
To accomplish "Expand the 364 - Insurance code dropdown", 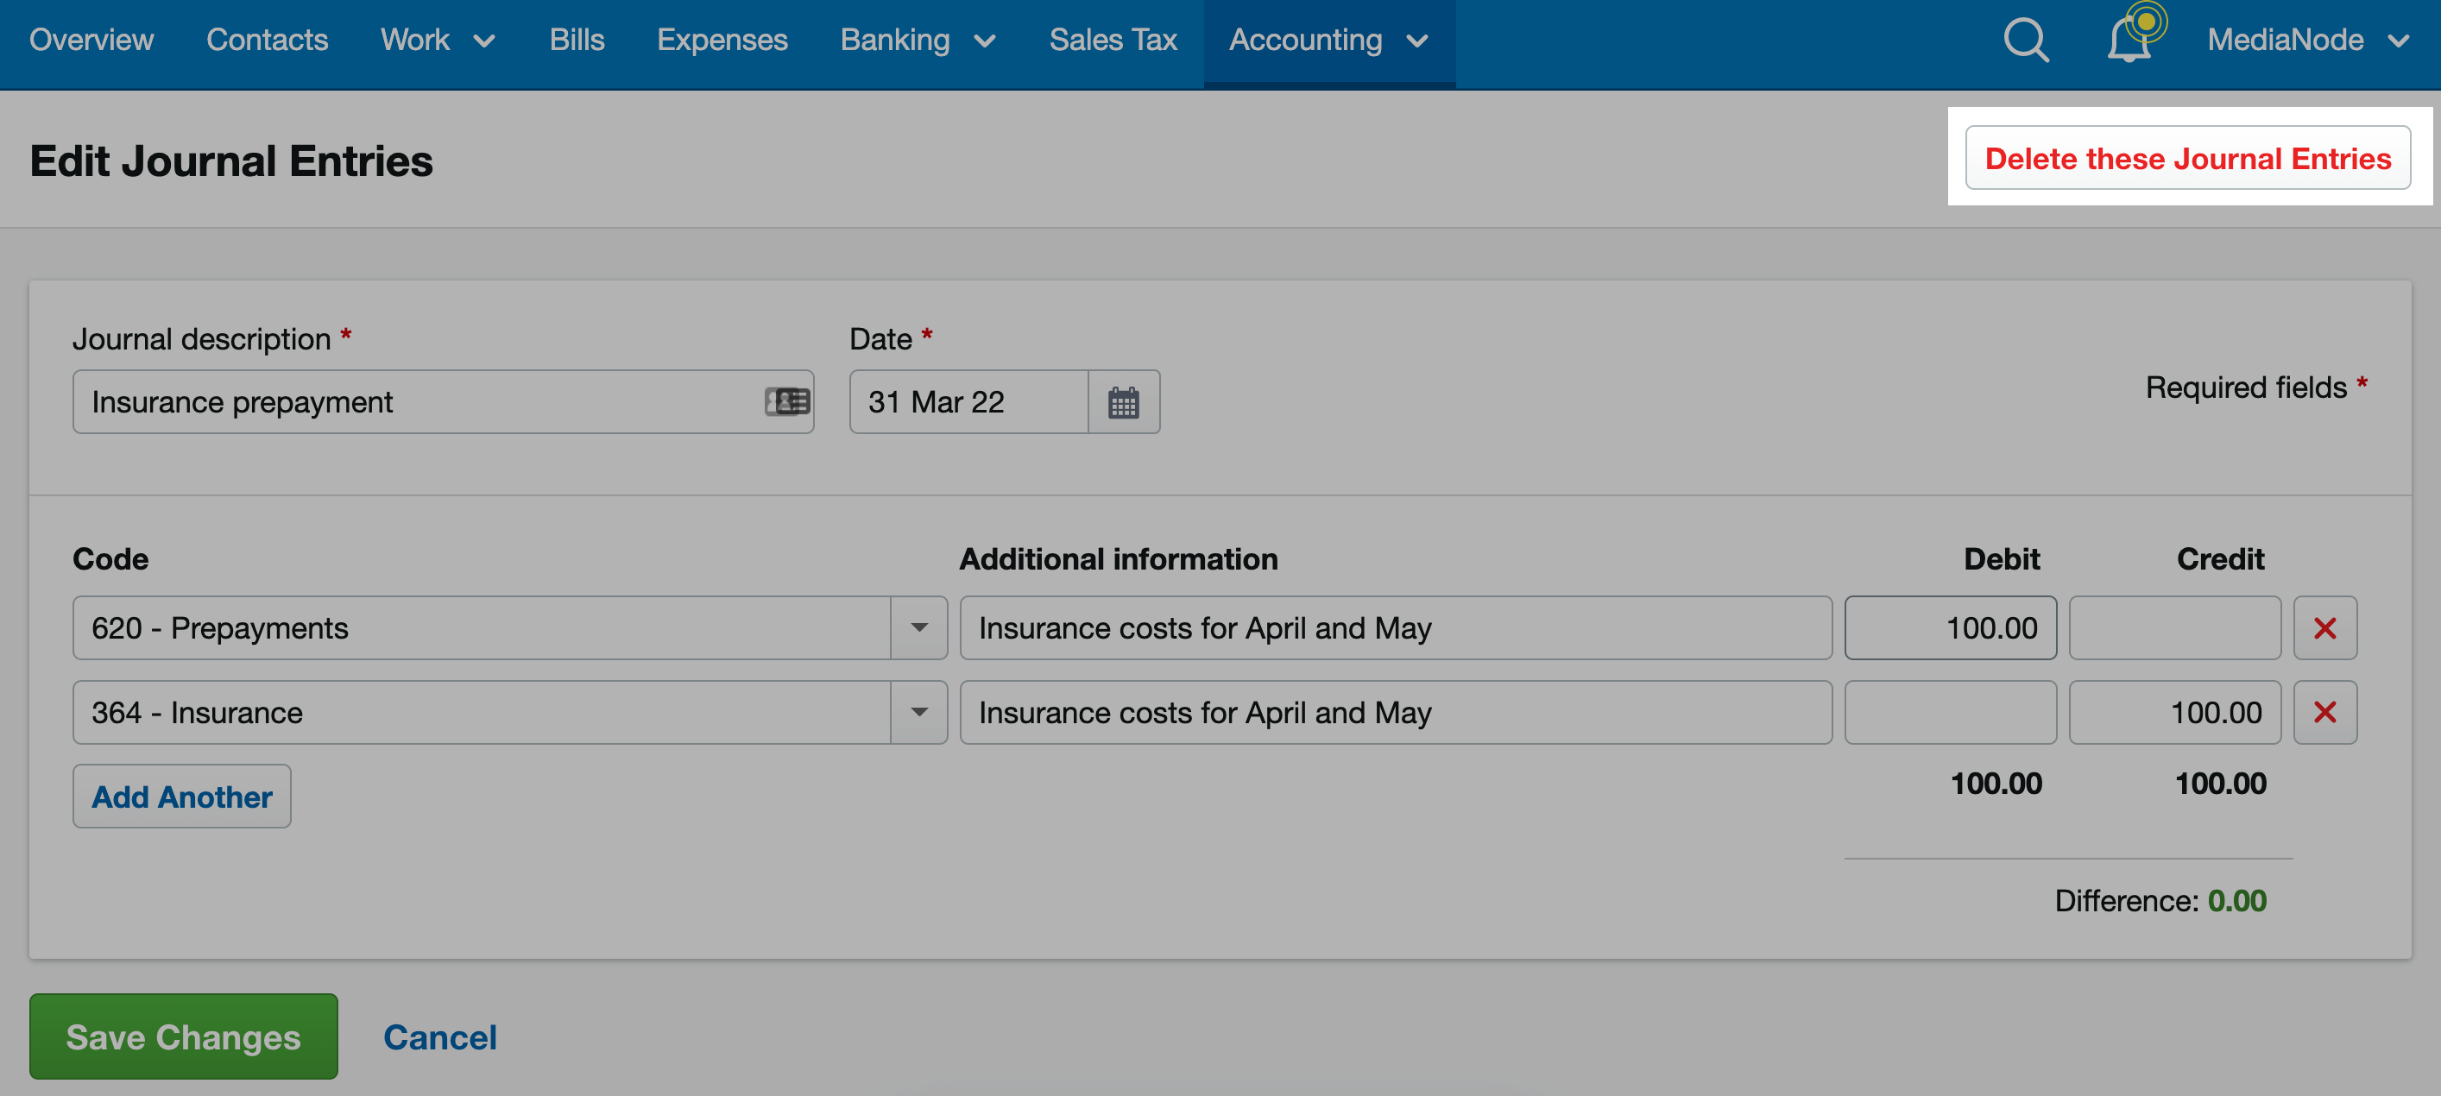I will [918, 712].
